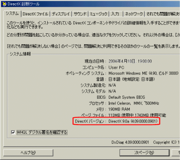Click the partially visible button right of 次ページ
180x160 pixels.
click(x=176, y=152)
